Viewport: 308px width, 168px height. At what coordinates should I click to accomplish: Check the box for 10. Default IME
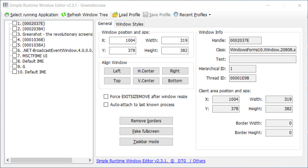[x=15, y=72]
